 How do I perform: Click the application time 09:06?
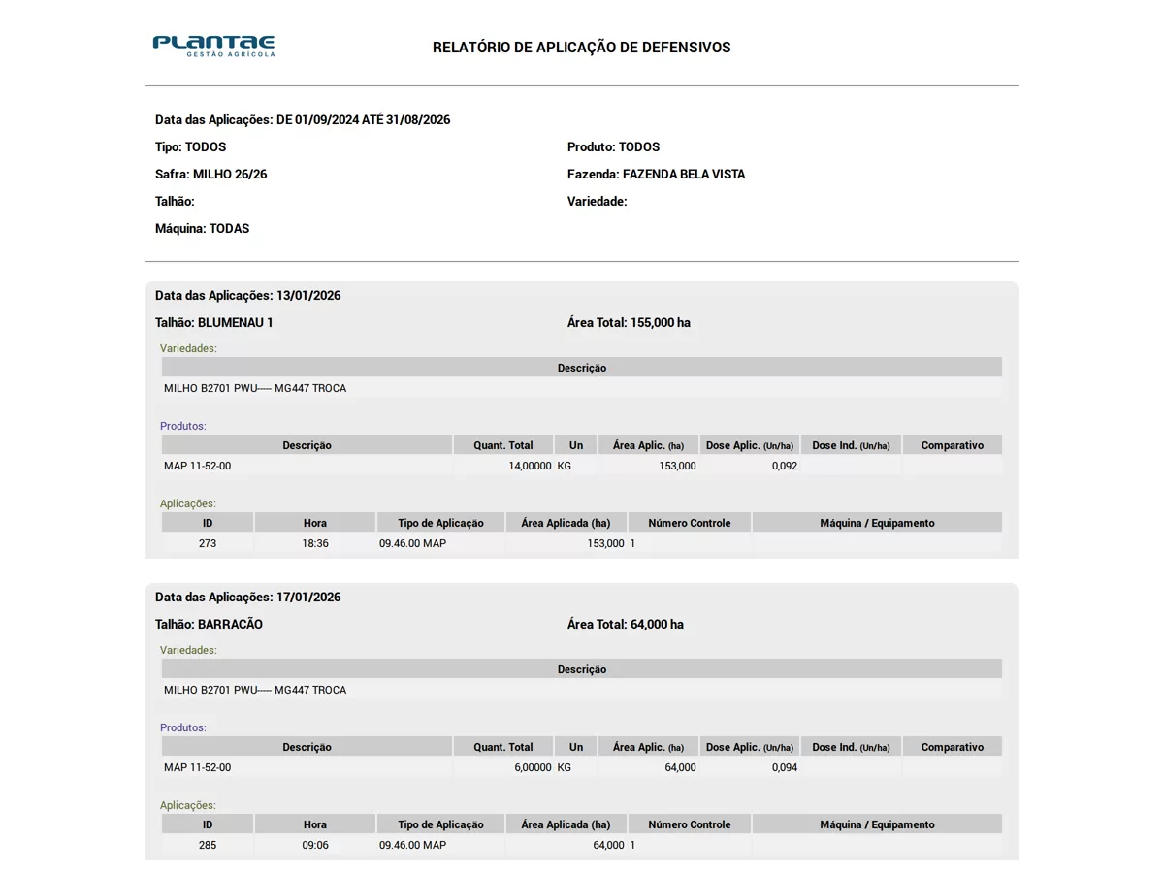(x=315, y=845)
